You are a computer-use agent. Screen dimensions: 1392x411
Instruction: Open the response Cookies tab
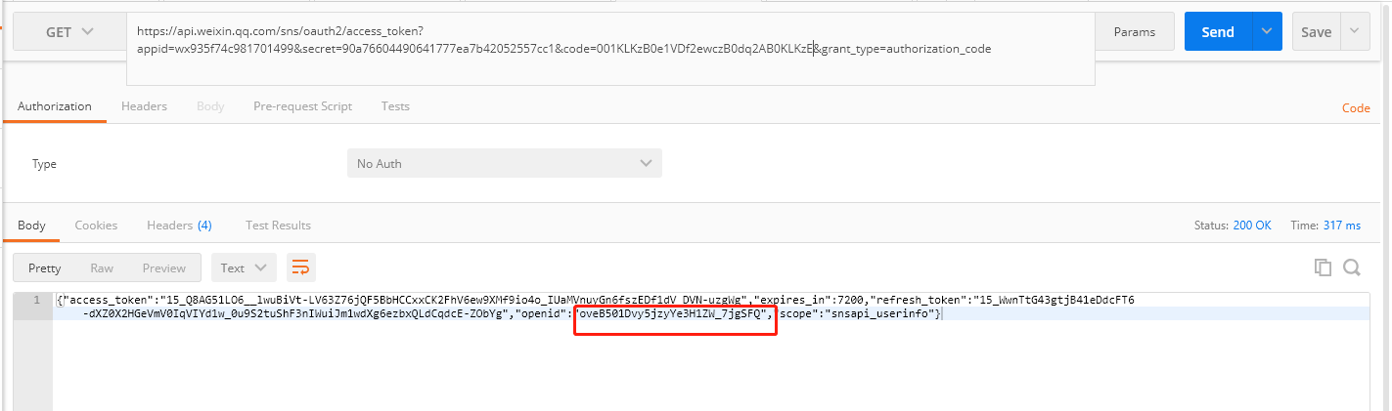point(96,226)
